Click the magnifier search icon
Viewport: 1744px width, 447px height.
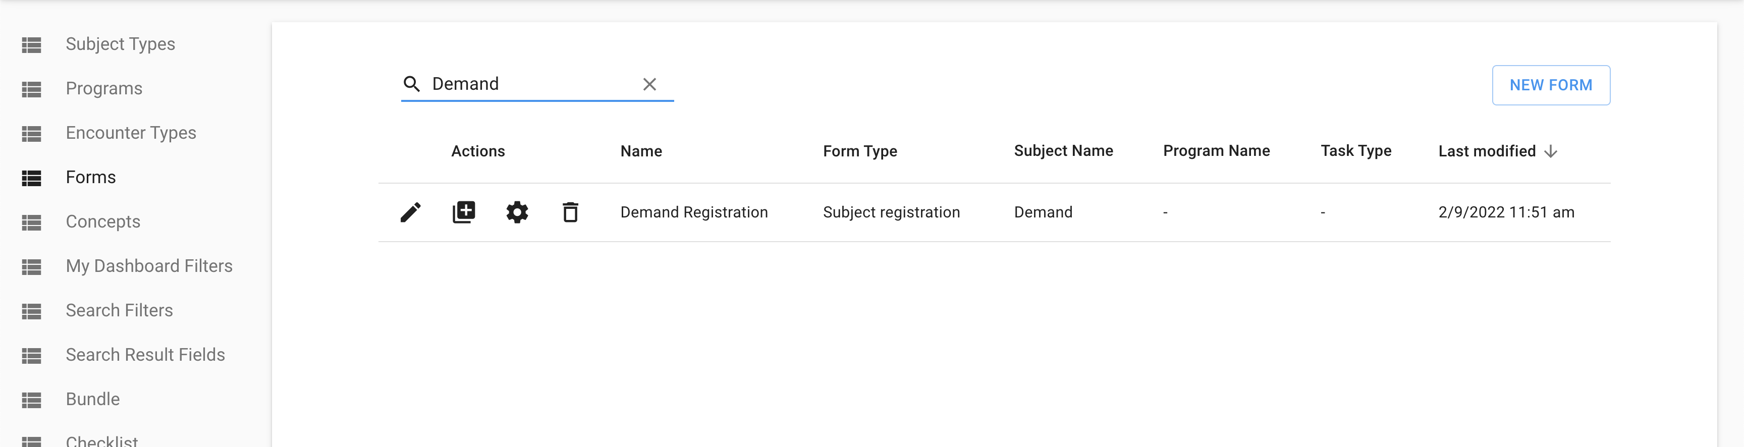click(x=412, y=84)
